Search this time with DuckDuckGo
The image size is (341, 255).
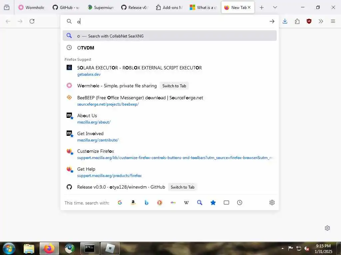tap(160, 203)
